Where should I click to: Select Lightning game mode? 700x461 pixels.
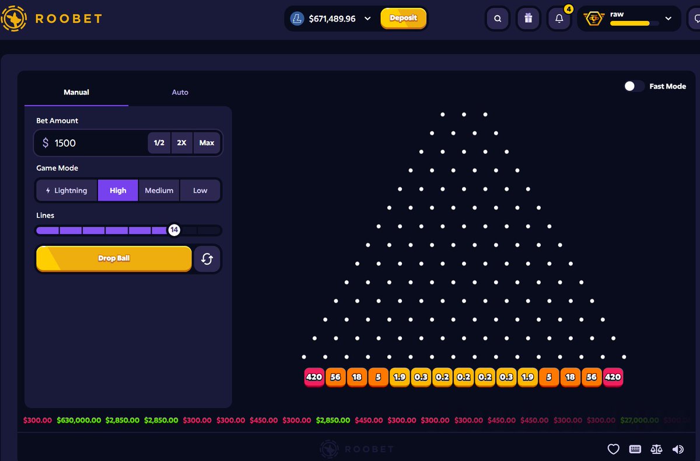66,191
